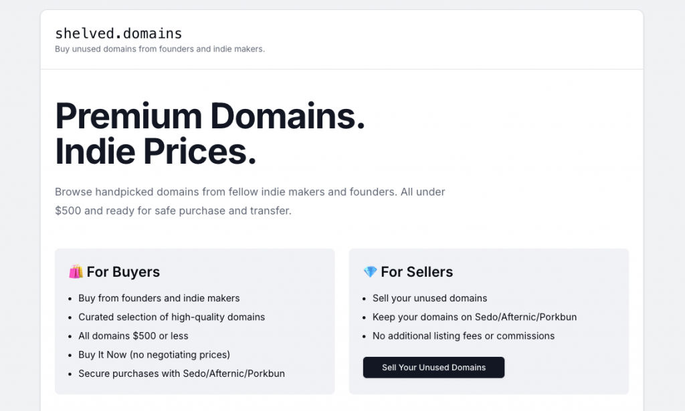Screen dimensions: 685x411
Task: Click the Keep your domains on Sedo item
Action: [x=474, y=317]
